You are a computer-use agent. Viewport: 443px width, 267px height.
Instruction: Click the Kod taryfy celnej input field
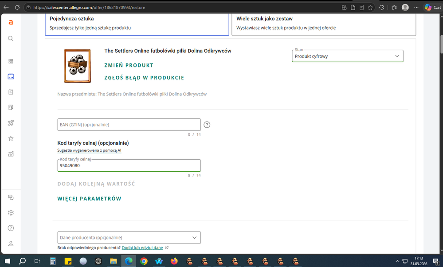(x=129, y=165)
